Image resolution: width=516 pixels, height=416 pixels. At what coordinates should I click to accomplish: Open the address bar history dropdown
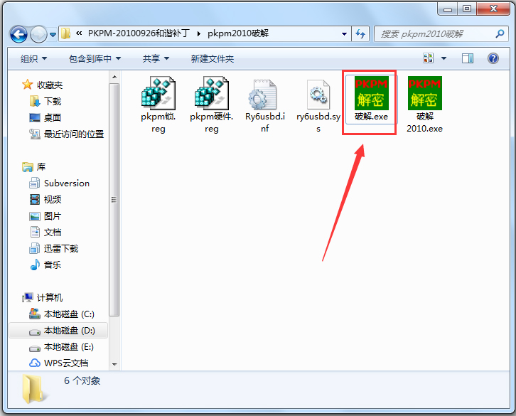tap(344, 33)
